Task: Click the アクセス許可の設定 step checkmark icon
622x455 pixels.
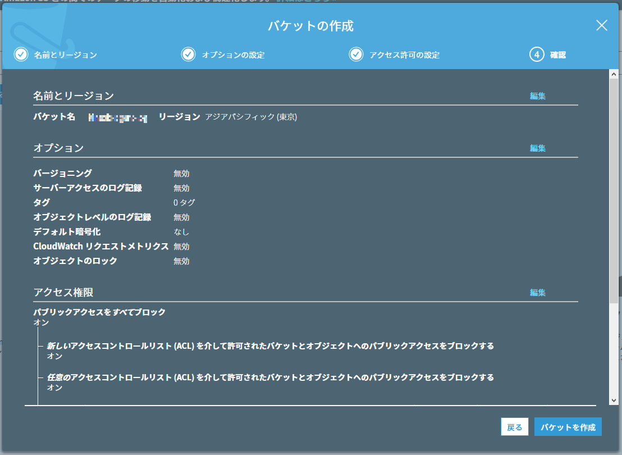Action: click(x=356, y=54)
